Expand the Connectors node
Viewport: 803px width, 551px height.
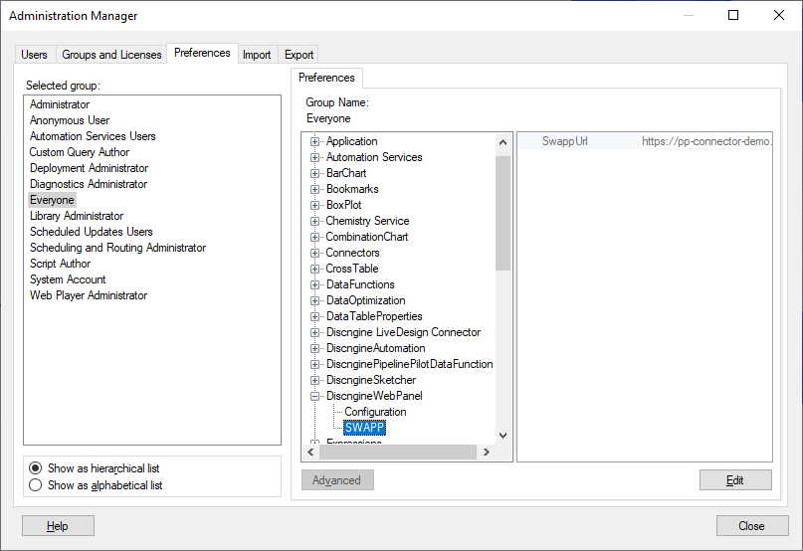tap(315, 253)
